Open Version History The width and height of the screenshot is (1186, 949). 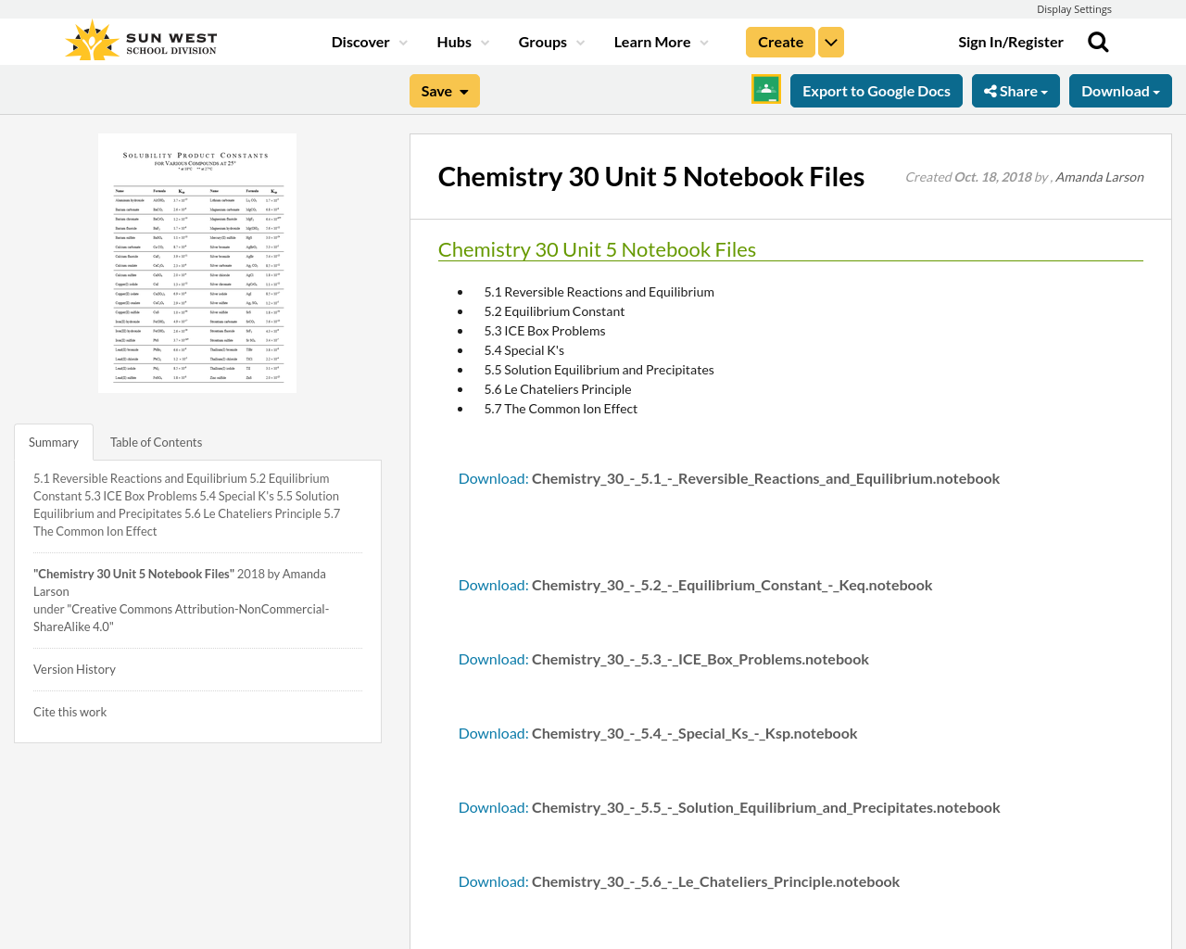(x=74, y=669)
